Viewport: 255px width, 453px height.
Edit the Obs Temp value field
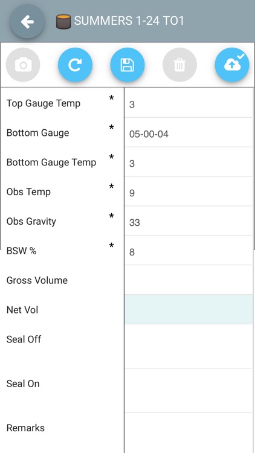(x=189, y=191)
